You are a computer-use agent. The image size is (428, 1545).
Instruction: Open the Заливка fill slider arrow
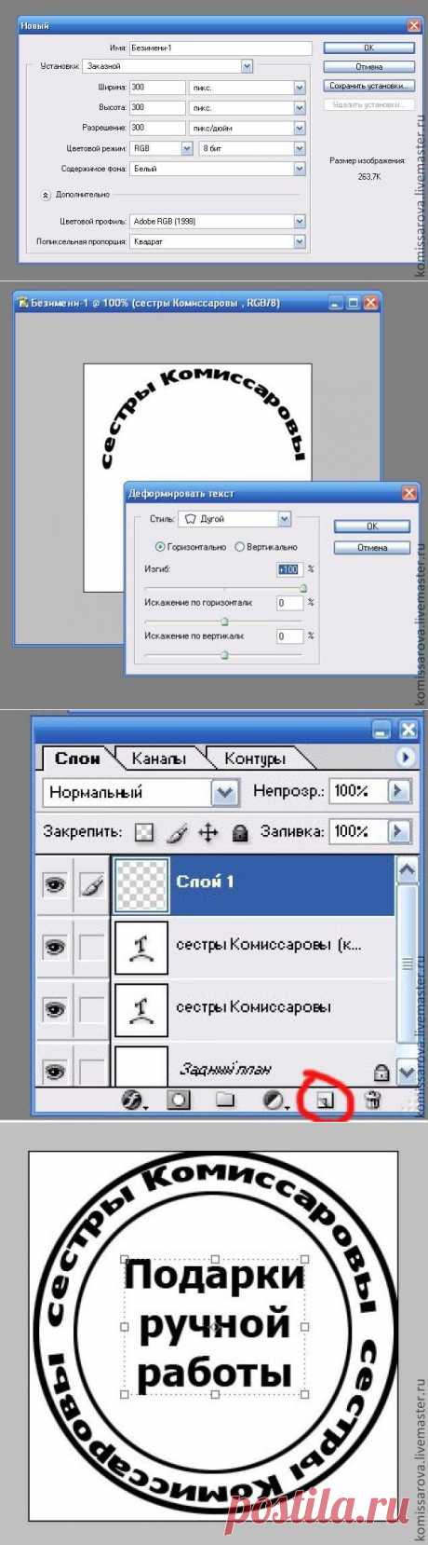tap(398, 831)
